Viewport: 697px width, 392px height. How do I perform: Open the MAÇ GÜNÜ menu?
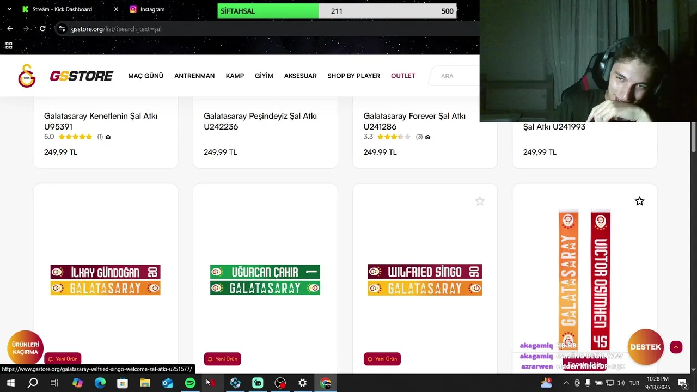[145, 76]
